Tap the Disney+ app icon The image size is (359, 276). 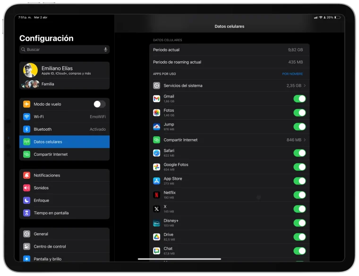click(157, 223)
